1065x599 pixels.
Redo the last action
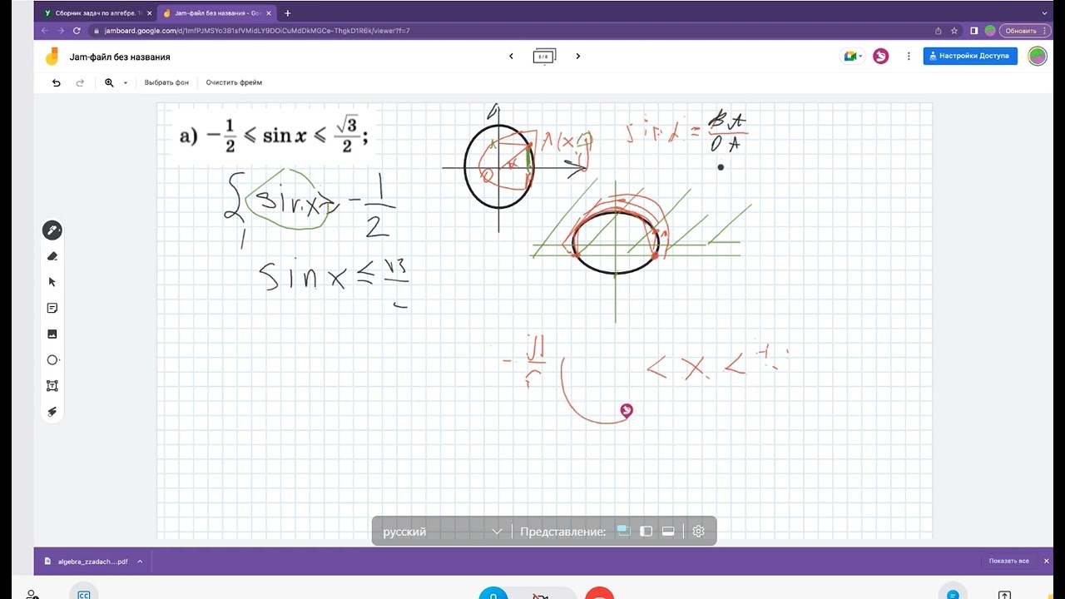pos(80,82)
